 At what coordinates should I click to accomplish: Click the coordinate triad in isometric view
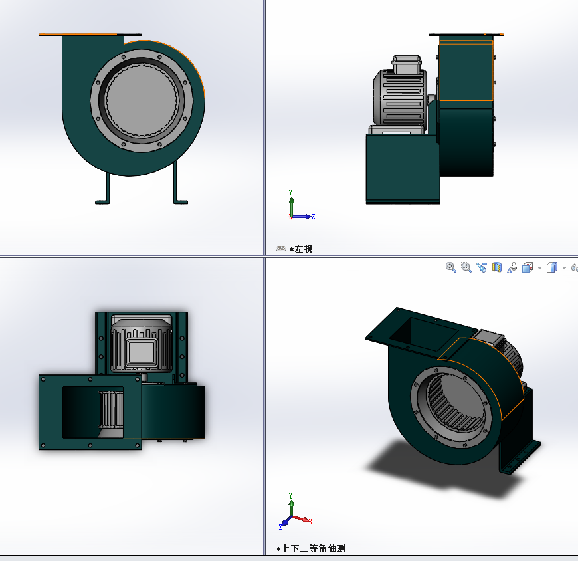tap(295, 512)
